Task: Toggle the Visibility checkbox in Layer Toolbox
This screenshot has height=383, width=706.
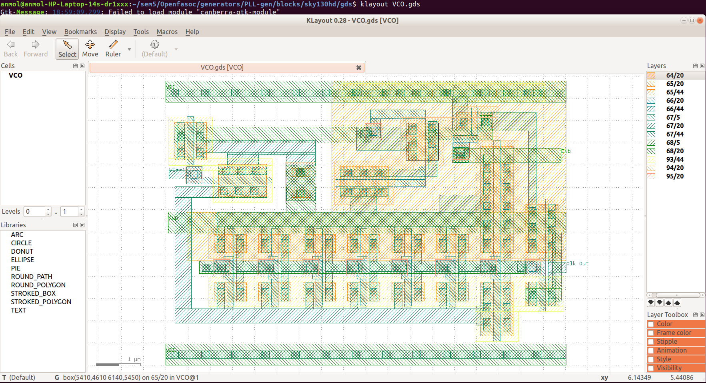Action: 652,368
